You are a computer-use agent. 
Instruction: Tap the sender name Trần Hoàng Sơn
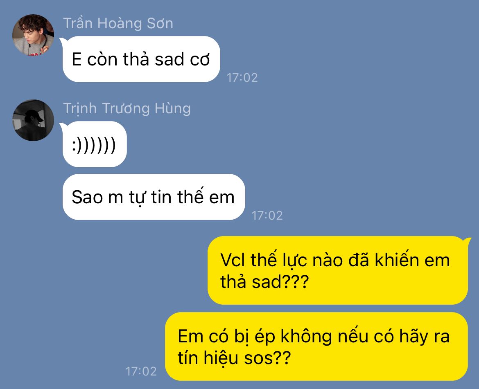coord(118,23)
